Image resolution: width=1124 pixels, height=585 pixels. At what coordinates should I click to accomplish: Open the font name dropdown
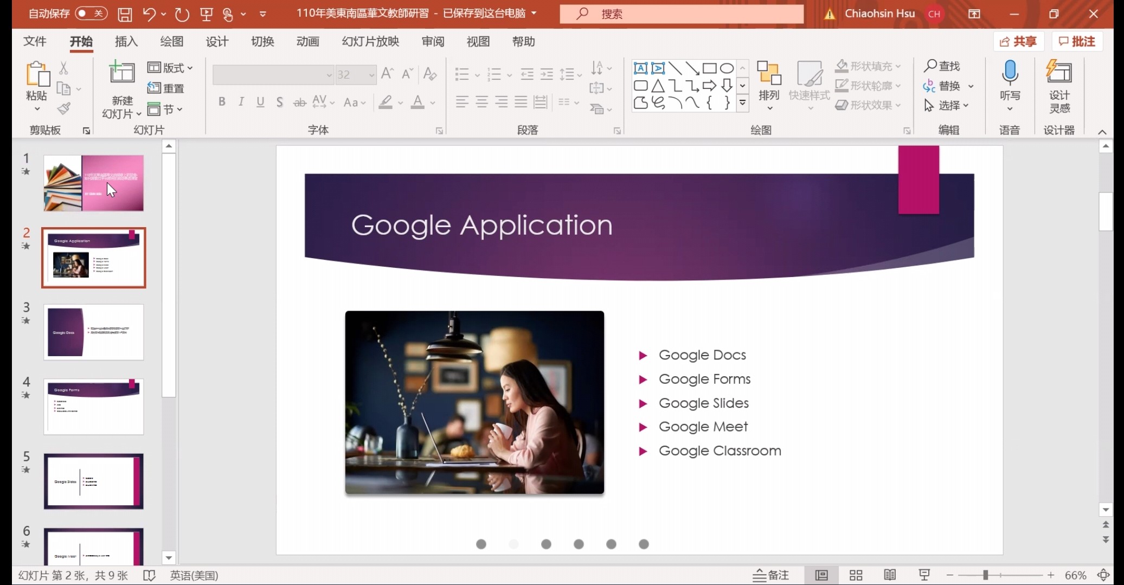(x=329, y=75)
